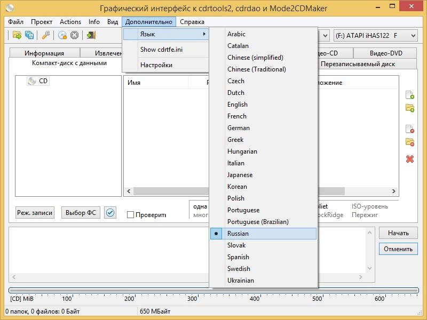427x320 pixels.
Task: Open the Проект menu
Action: click(x=42, y=22)
